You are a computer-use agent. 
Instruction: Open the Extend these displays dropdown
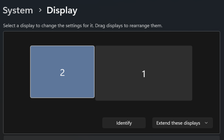tap(182, 123)
